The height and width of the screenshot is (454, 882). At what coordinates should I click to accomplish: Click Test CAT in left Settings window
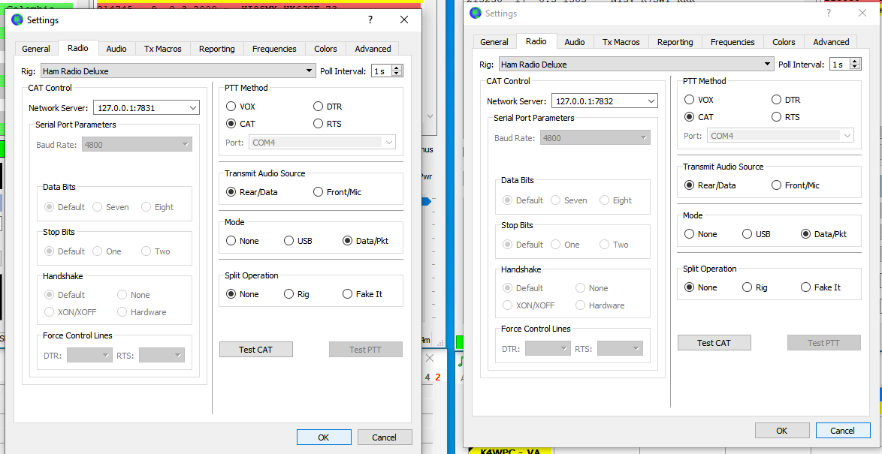(256, 350)
